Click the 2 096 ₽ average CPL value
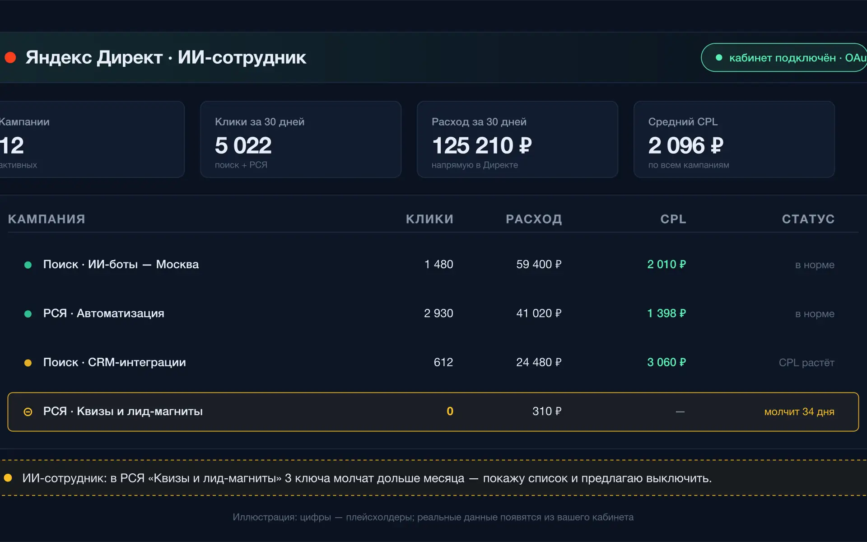This screenshot has height=542, width=867. (x=686, y=145)
